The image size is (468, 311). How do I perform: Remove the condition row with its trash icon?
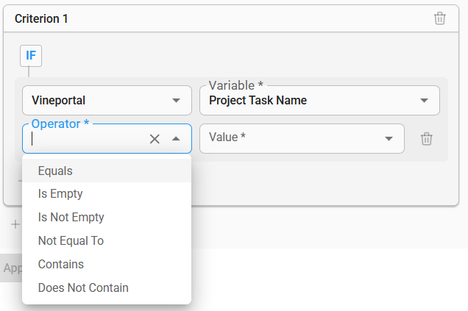[x=426, y=139]
